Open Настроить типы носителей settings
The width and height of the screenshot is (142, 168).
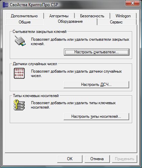(96, 116)
